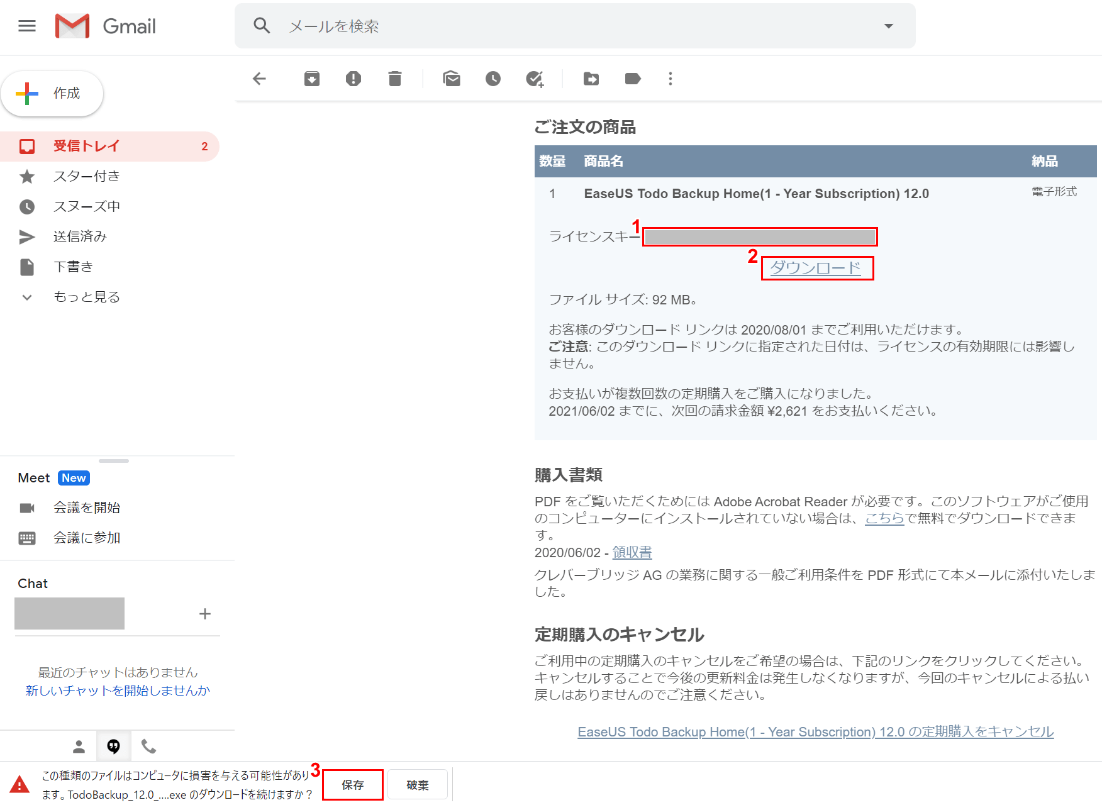Click the 定期購入のキャンセル heading
1102x805 pixels.
[x=619, y=635]
